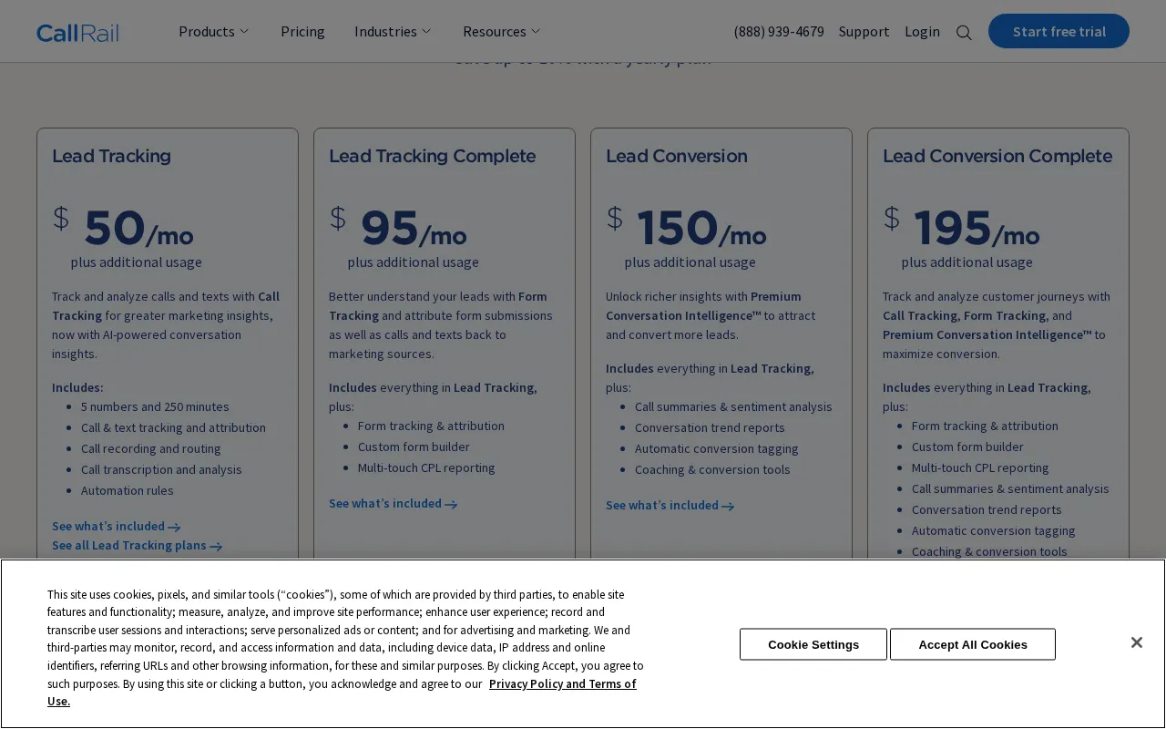This screenshot has width=1166, height=729.
Task: Click the $95/mo price
Action: (398, 227)
